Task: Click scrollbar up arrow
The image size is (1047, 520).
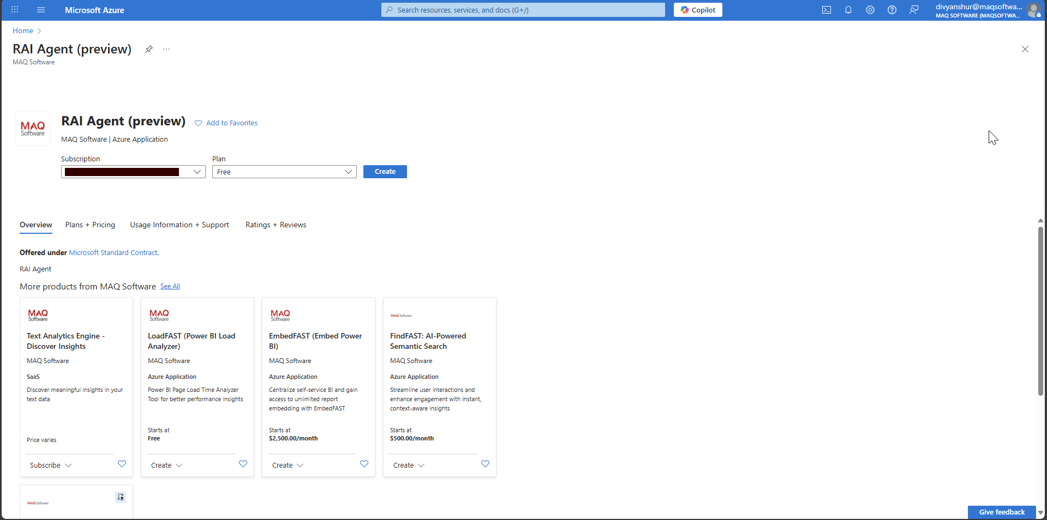Action: pos(1040,221)
